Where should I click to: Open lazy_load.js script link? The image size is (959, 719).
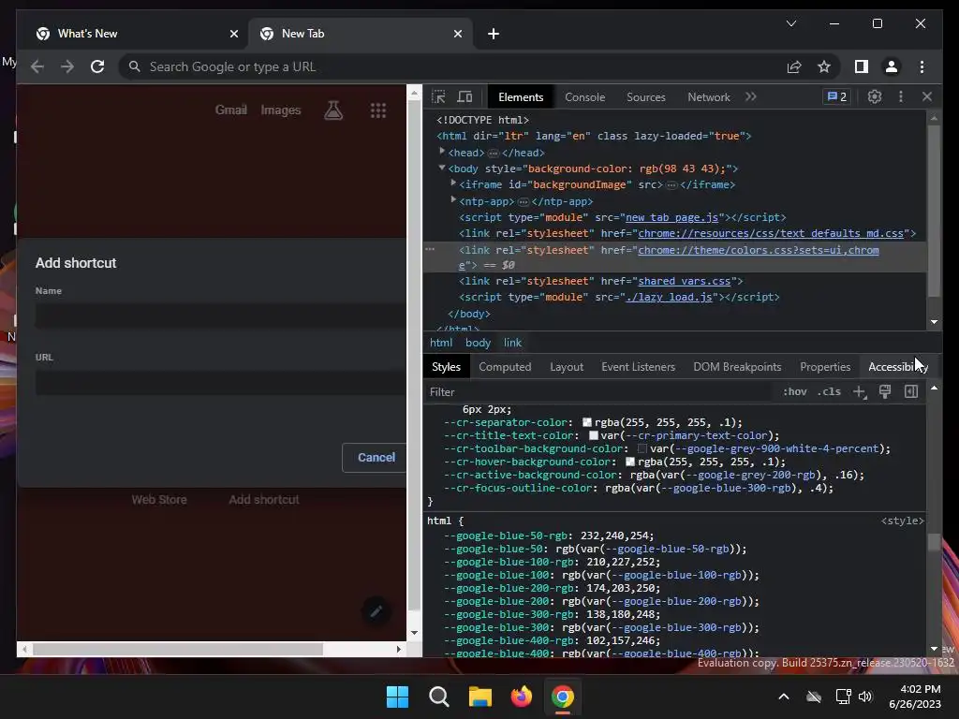point(669,297)
